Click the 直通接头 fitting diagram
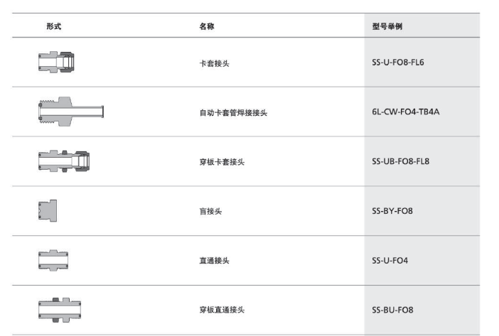The width and height of the screenshot is (499, 336). [x=53, y=260]
